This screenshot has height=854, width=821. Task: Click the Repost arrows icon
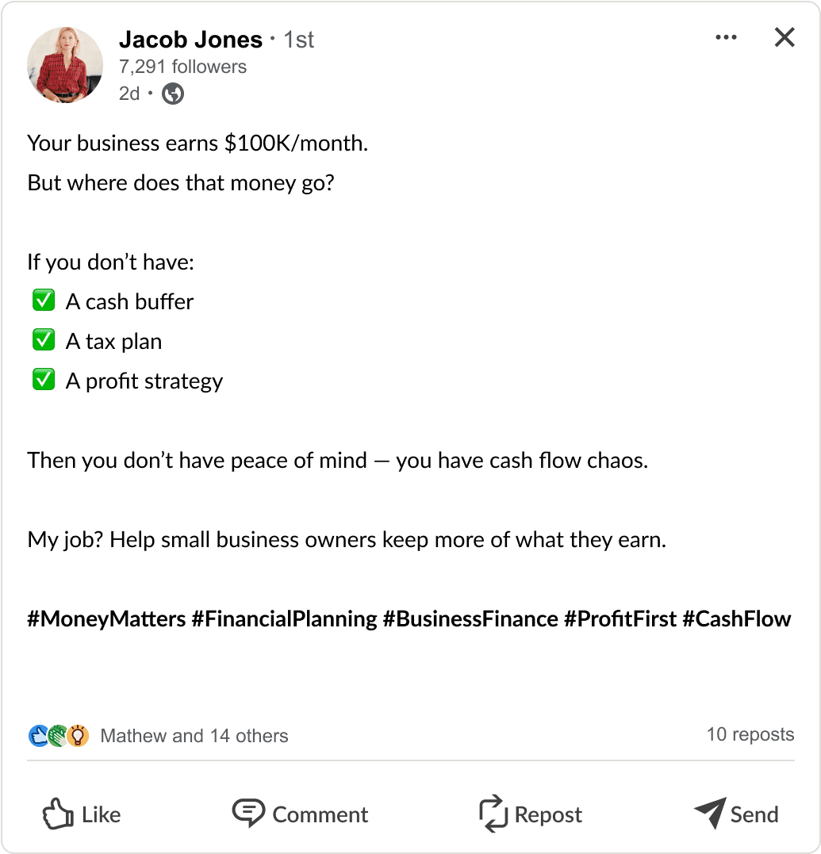493,814
